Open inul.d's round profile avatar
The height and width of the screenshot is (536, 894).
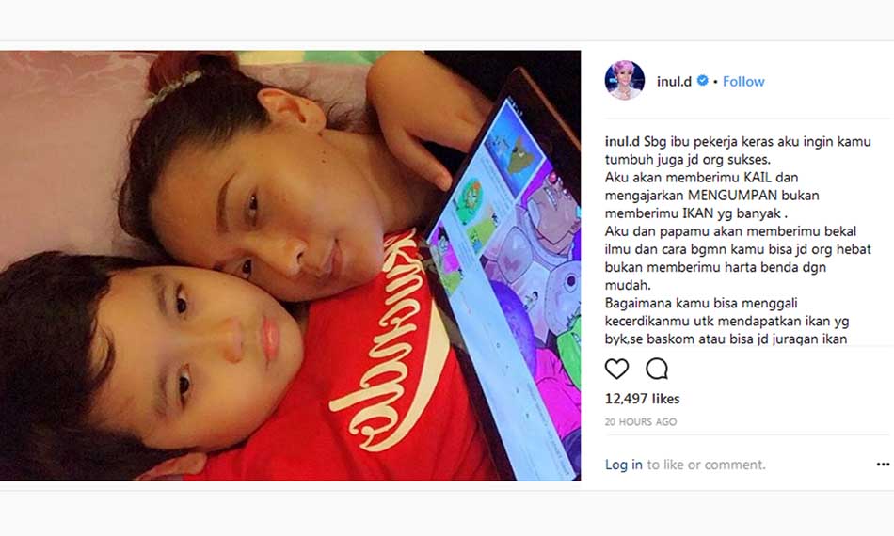pyautogui.click(x=624, y=80)
